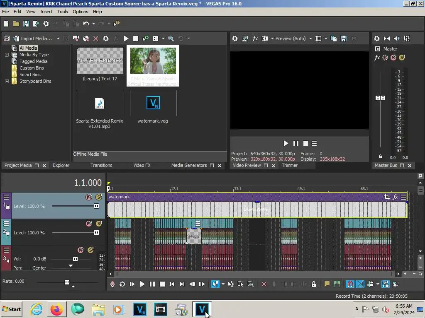
Task: Open the Tools menu
Action: tap(62, 12)
